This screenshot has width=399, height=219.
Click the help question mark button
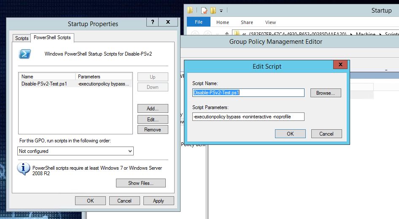152,22
